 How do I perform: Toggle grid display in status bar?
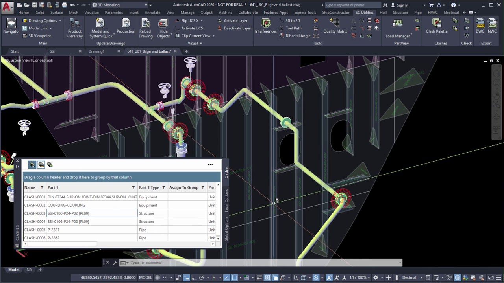pyautogui.click(x=157, y=277)
